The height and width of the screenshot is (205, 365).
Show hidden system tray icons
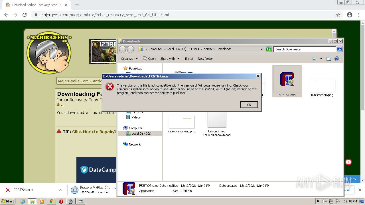coord(318,201)
